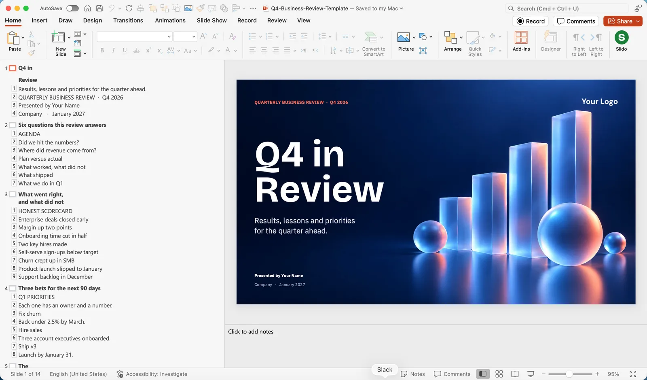This screenshot has width=647, height=380.
Task: Open the more quick access commands ellipsis
Action: [x=253, y=8]
